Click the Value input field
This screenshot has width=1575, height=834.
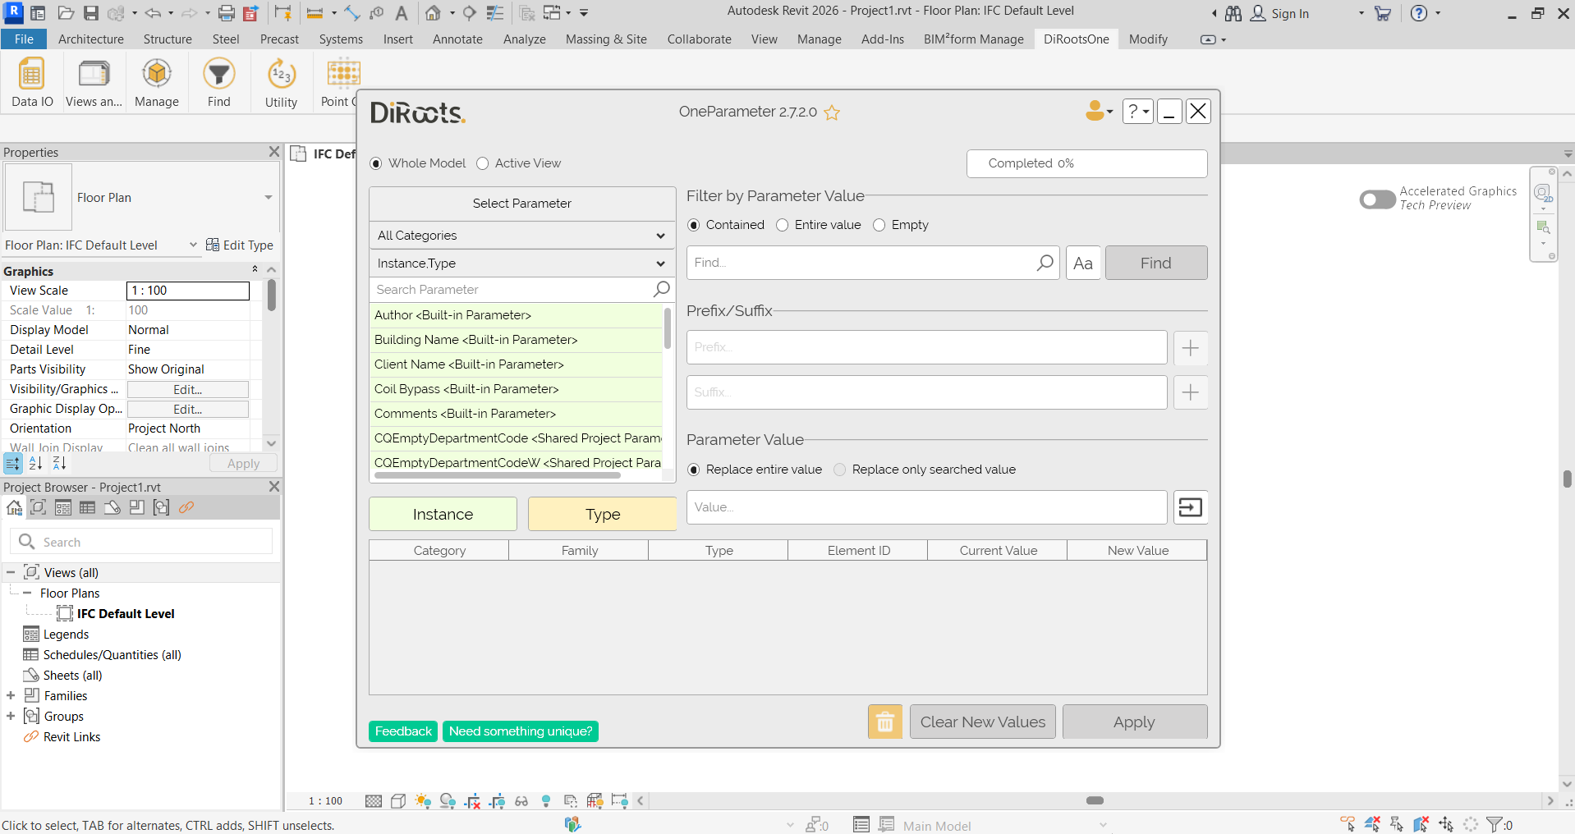[x=927, y=507]
